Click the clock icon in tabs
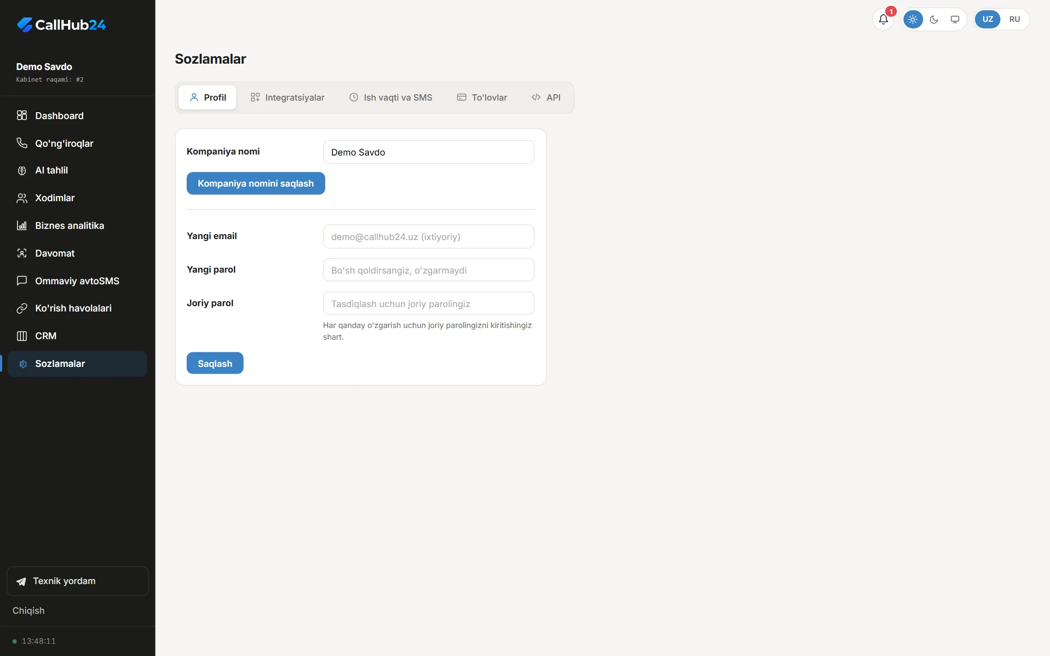Image resolution: width=1050 pixels, height=656 pixels. click(x=354, y=98)
